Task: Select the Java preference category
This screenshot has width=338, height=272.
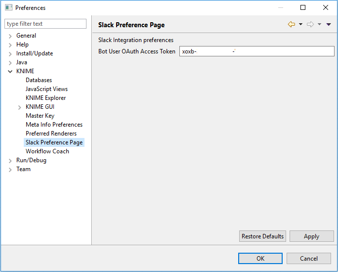Action: [x=22, y=62]
